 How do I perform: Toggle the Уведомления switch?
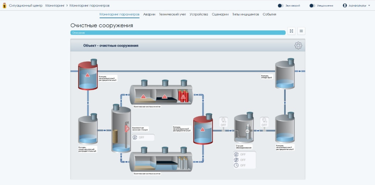tap(312, 5)
